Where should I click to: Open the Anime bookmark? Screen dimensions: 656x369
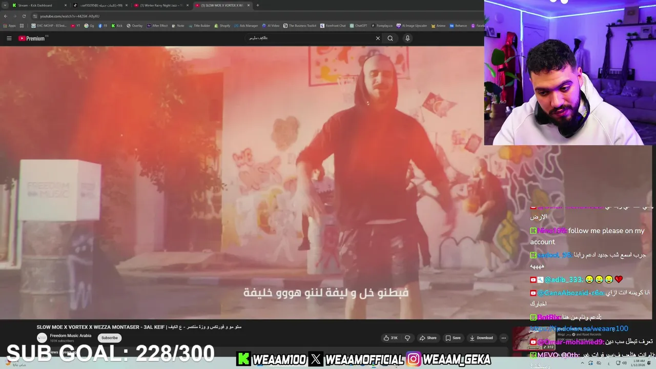(x=438, y=26)
